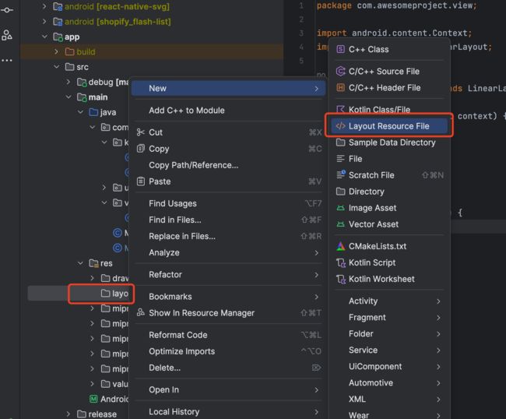The image size is (506, 419).
Task: Collapse the app module tree node
Action: pyautogui.click(x=45, y=37)
